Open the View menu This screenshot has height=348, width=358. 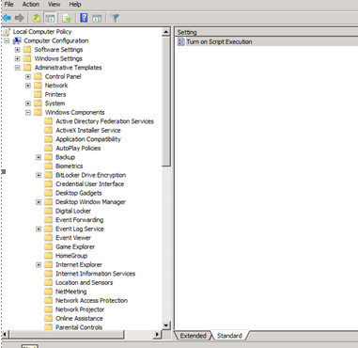54,5
